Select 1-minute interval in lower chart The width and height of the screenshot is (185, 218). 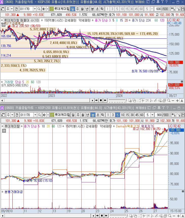click(x=108, y=115)
